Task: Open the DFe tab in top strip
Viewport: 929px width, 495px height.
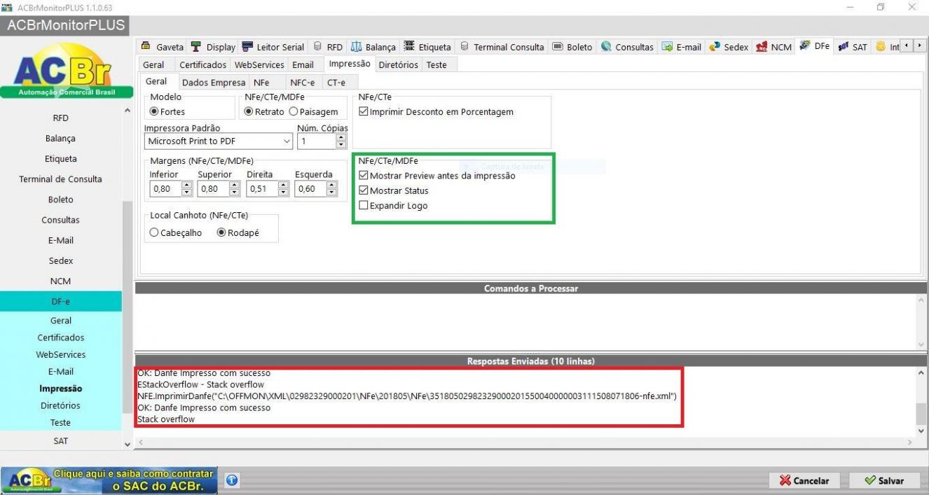Action: (x=814, y=47)
